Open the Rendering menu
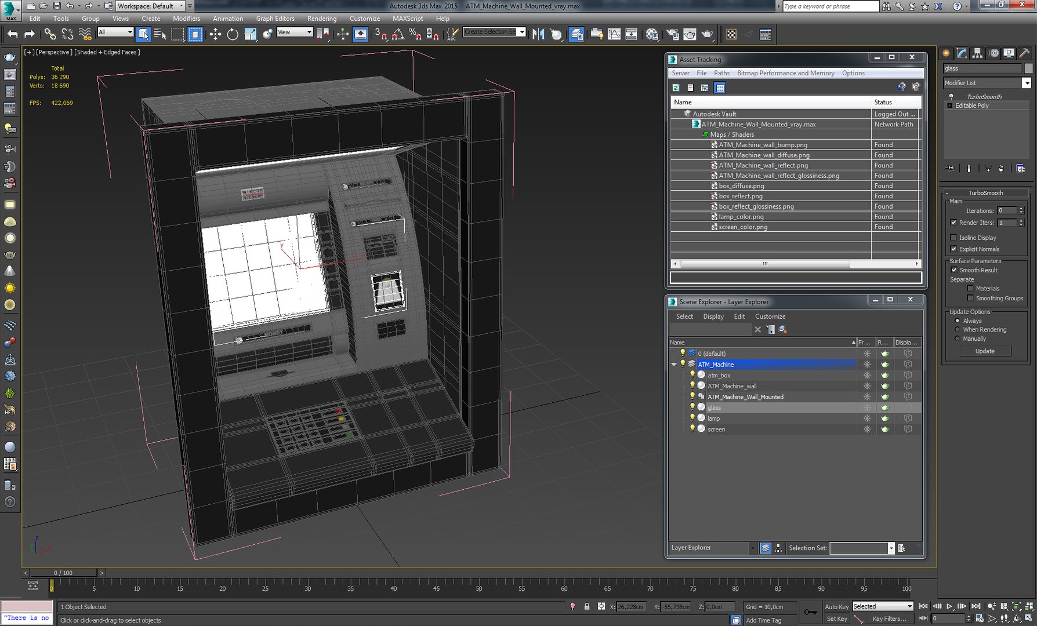1037x626 pixels. 322,19
